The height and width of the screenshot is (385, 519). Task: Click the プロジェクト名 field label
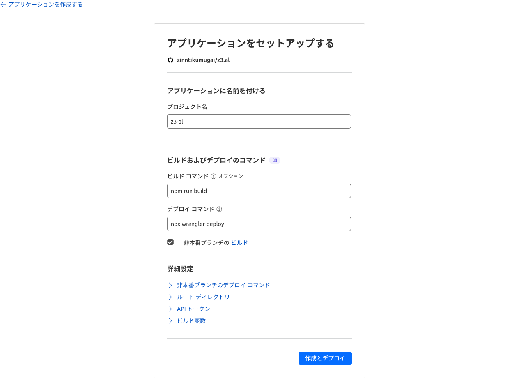187,107
